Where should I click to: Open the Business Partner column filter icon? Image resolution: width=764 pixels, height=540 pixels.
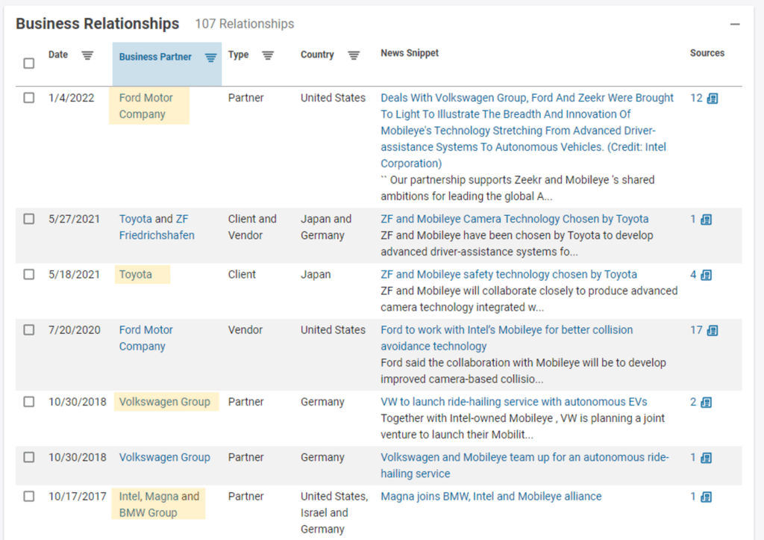click(x=210, y=58)
